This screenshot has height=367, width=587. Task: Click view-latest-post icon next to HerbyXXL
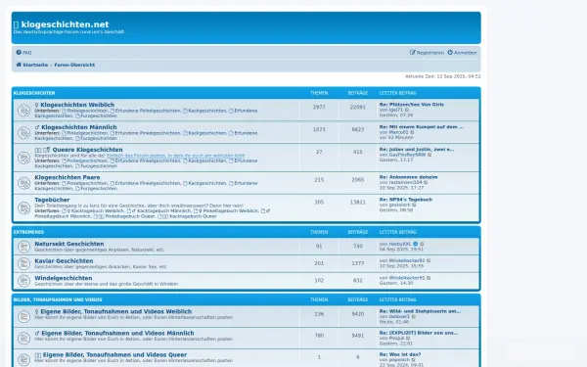pos(423,244)
